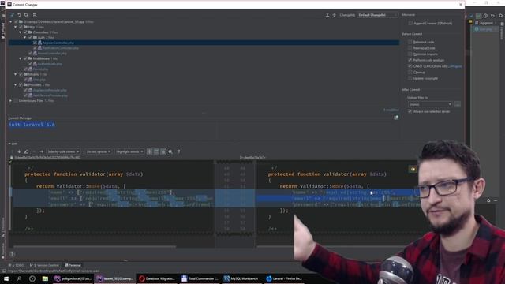Image resolution: width=505 pixels, height=284 pixels.
Task: Open the Version Control tool window tab
Action: 44,265
